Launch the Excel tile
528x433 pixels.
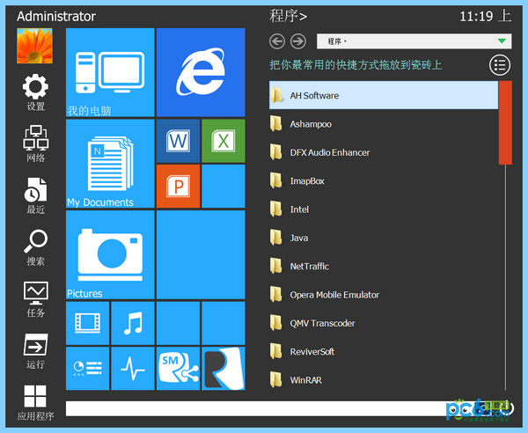point(224,141)
